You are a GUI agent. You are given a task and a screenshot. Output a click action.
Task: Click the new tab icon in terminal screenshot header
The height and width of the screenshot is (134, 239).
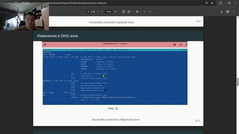pyautogui.click(x=45, y=45)
